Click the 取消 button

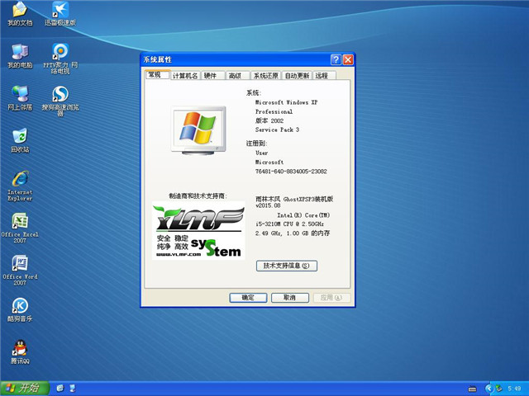pos(290,298)
